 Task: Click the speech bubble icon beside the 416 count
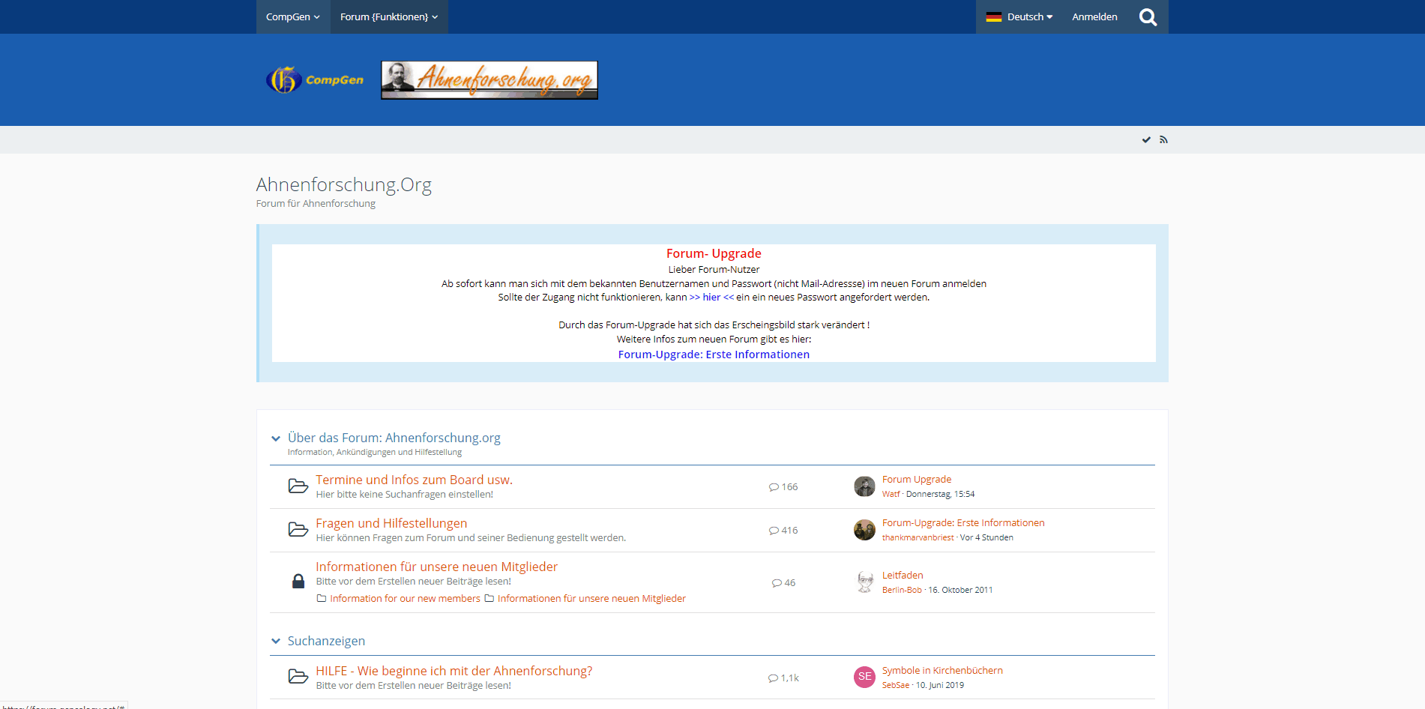tap(774, 531)
